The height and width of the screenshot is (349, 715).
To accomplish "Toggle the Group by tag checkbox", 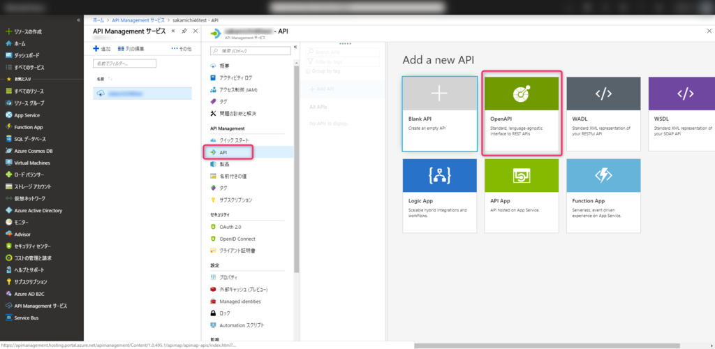I will 308,71.
